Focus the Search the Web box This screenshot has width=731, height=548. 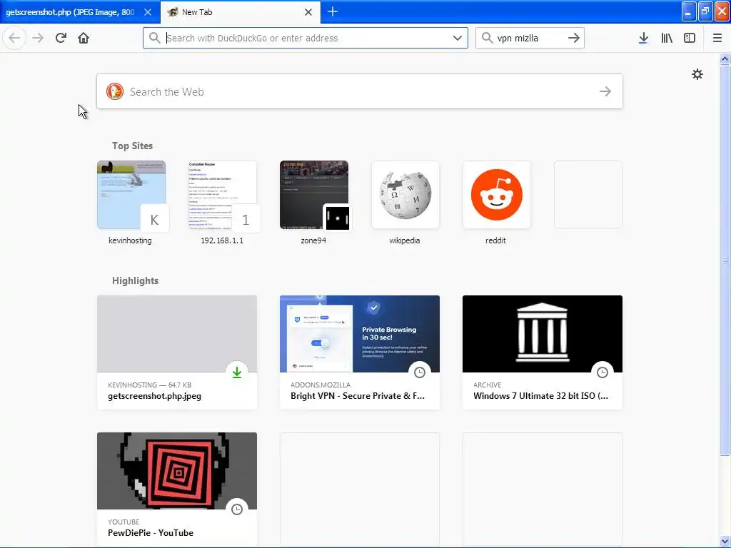point(360,91)
